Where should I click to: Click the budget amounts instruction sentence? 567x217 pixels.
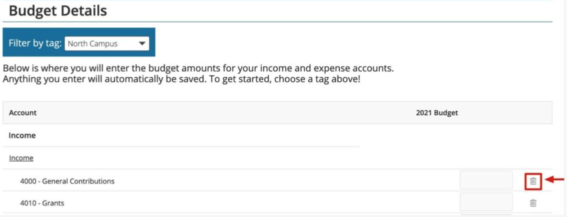pos(198,68)
